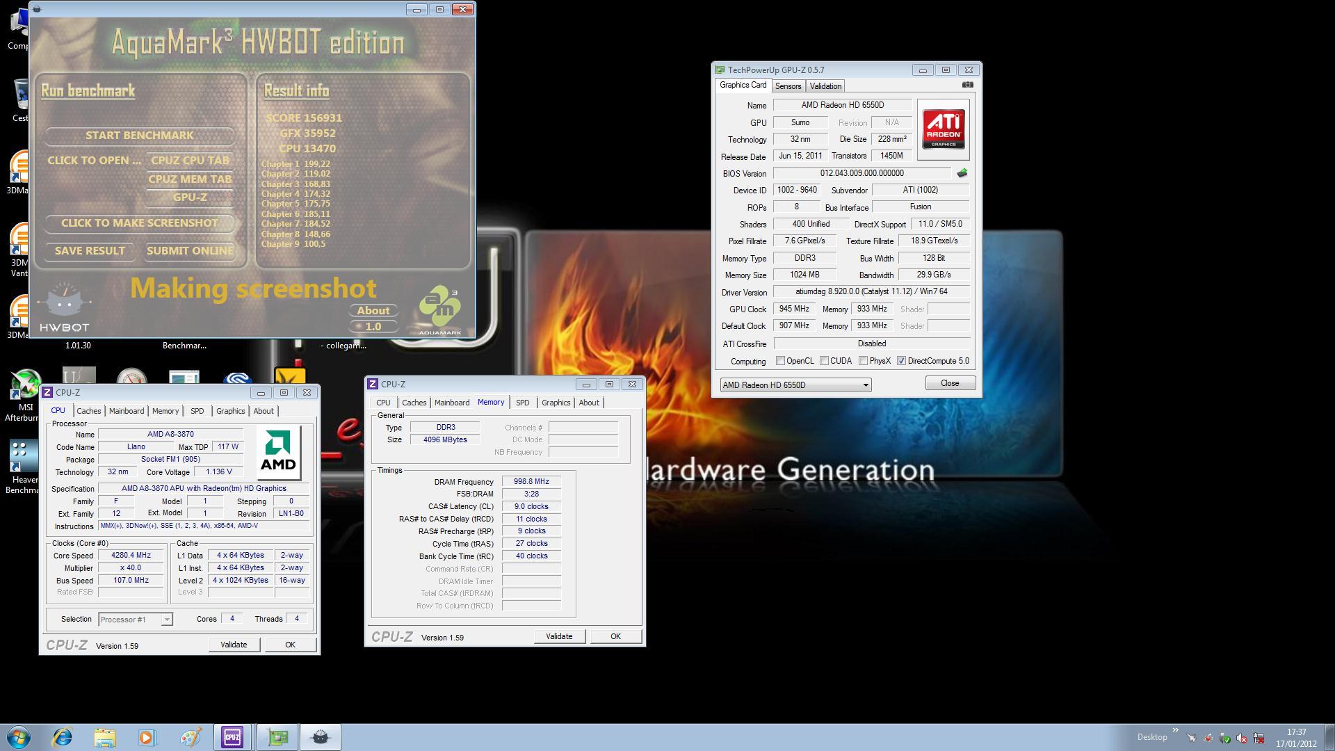Click the muted volume tray icon

1241,738
